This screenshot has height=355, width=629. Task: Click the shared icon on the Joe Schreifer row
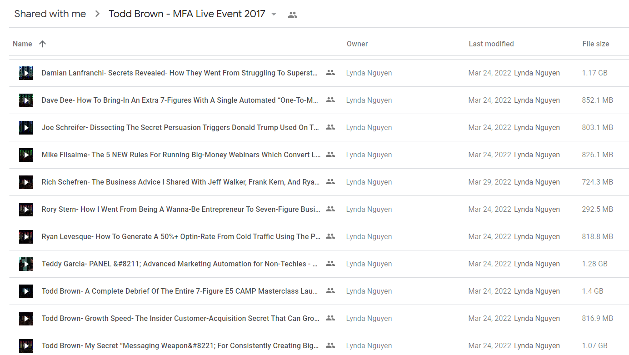(x=330, y=127)
